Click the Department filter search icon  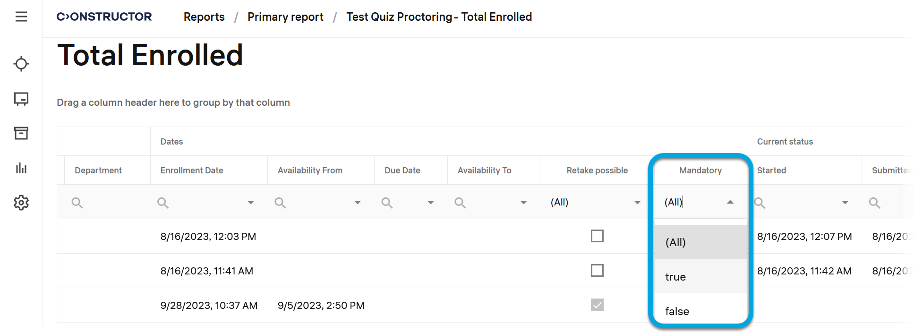point(77,203)
